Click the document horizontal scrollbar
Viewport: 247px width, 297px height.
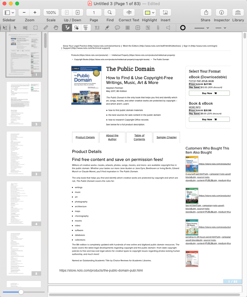tap(144, 295)
